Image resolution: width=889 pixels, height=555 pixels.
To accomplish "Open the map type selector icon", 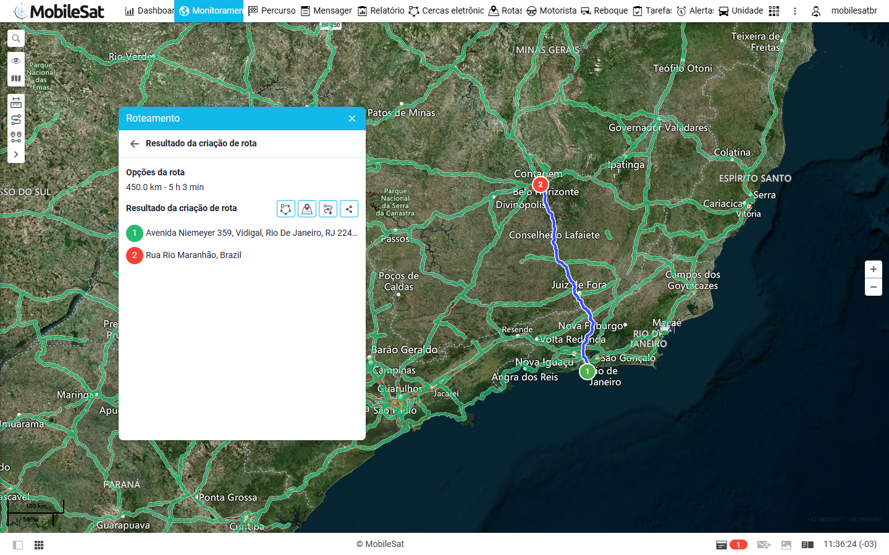I will click(x=16, y=78).
